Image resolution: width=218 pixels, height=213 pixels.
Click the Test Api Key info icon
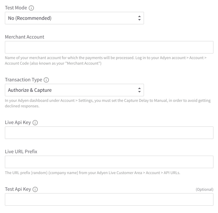pyautogui.click(x=35, y=189)
